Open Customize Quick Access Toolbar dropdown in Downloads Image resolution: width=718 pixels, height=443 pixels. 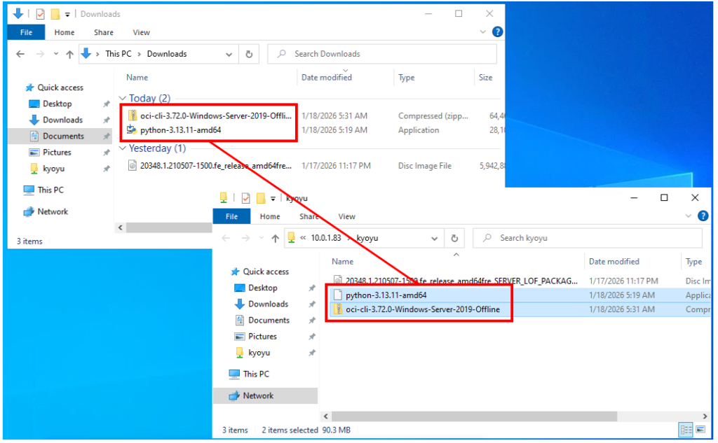pos(67,14)
